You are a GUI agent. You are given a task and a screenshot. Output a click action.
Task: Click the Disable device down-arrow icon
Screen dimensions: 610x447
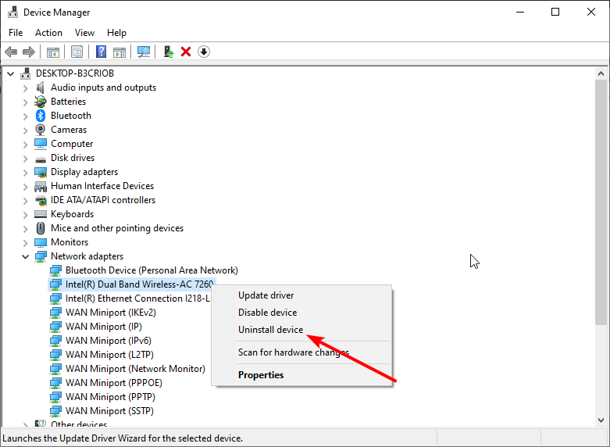(204, 52)
